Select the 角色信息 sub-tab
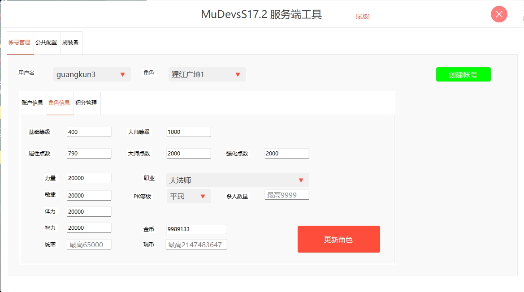Viewport: 524px width, 292px height. point(60,103)
